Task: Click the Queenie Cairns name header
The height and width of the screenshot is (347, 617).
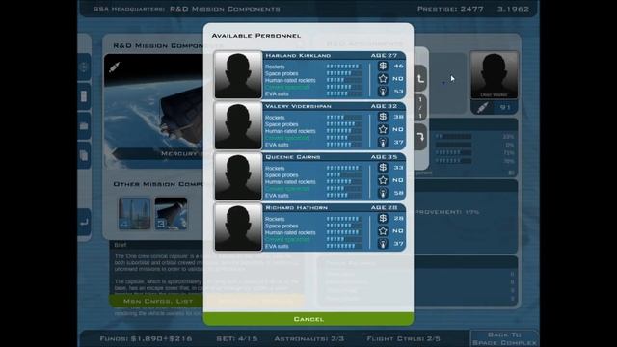Action: pyautogui.click(x=292, y=157)
